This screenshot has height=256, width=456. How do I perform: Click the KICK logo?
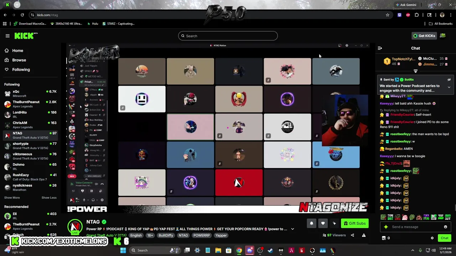[26, 36]
